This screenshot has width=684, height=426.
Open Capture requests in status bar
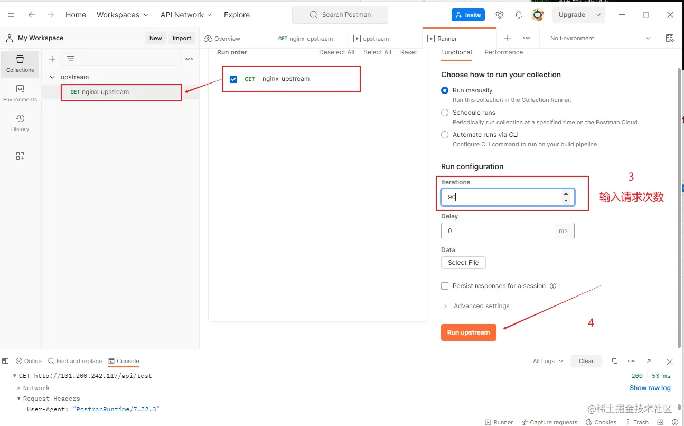(549, 422)
